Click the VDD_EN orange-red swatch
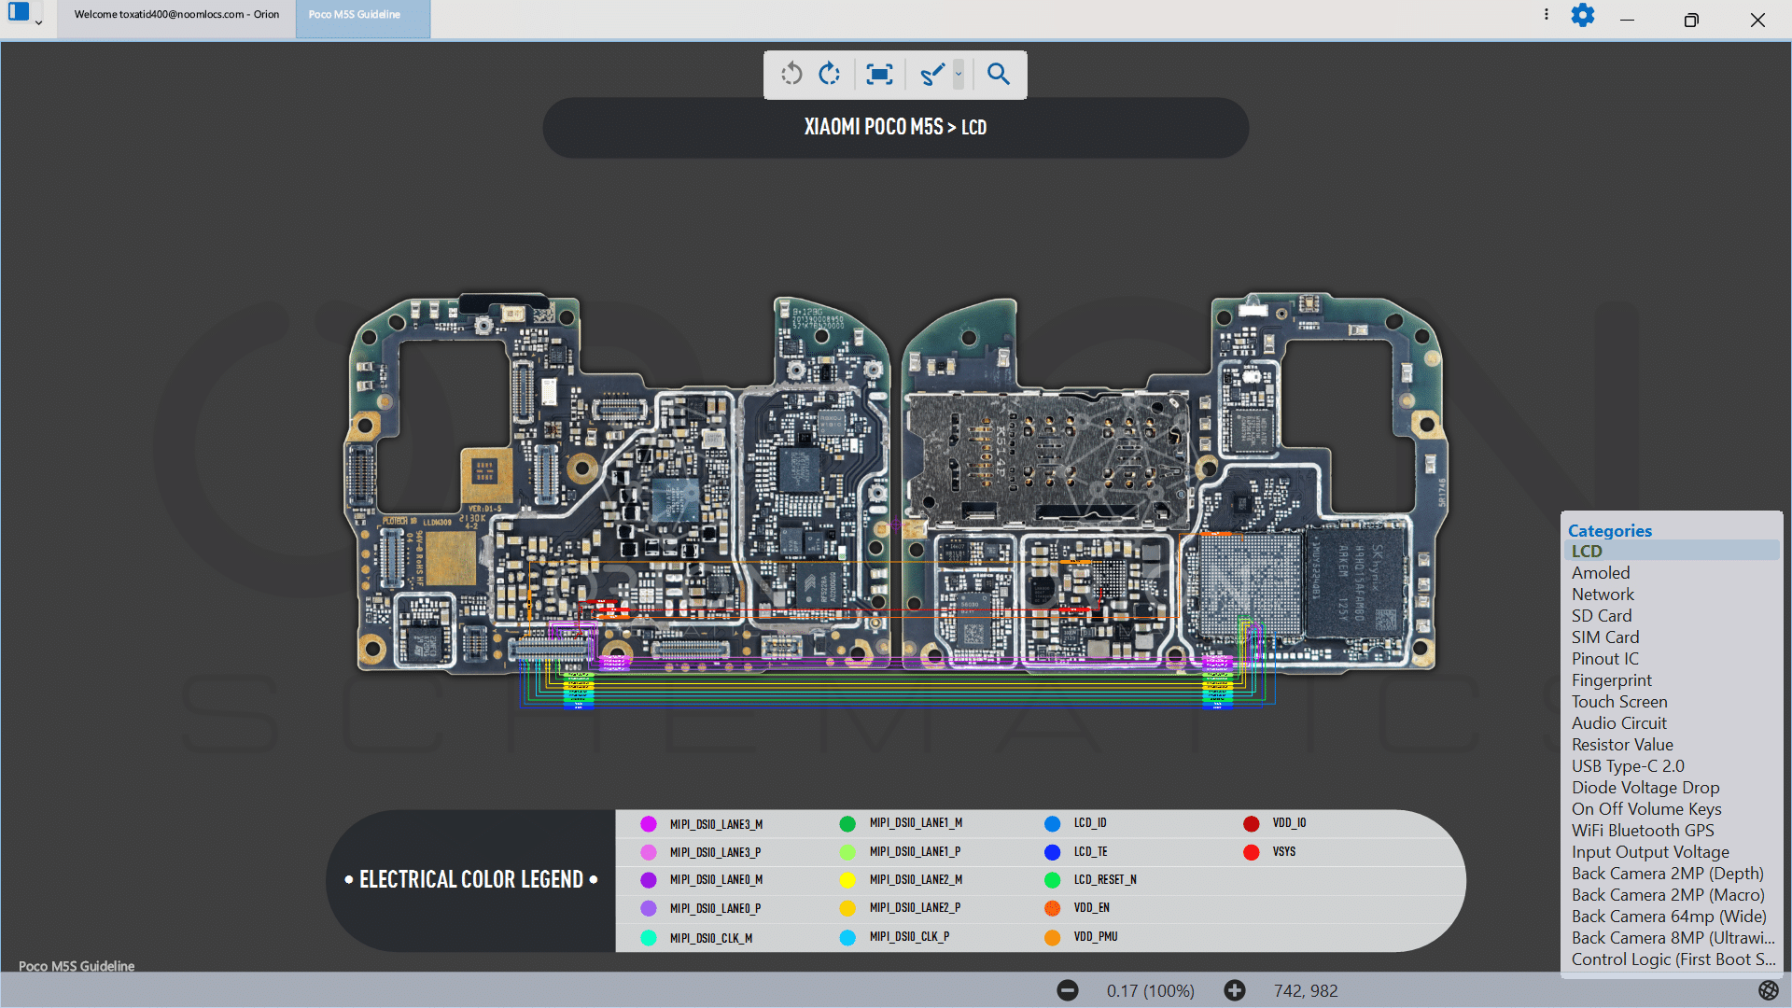This screenshot has width=1792, height=1008. [1053, 908]
